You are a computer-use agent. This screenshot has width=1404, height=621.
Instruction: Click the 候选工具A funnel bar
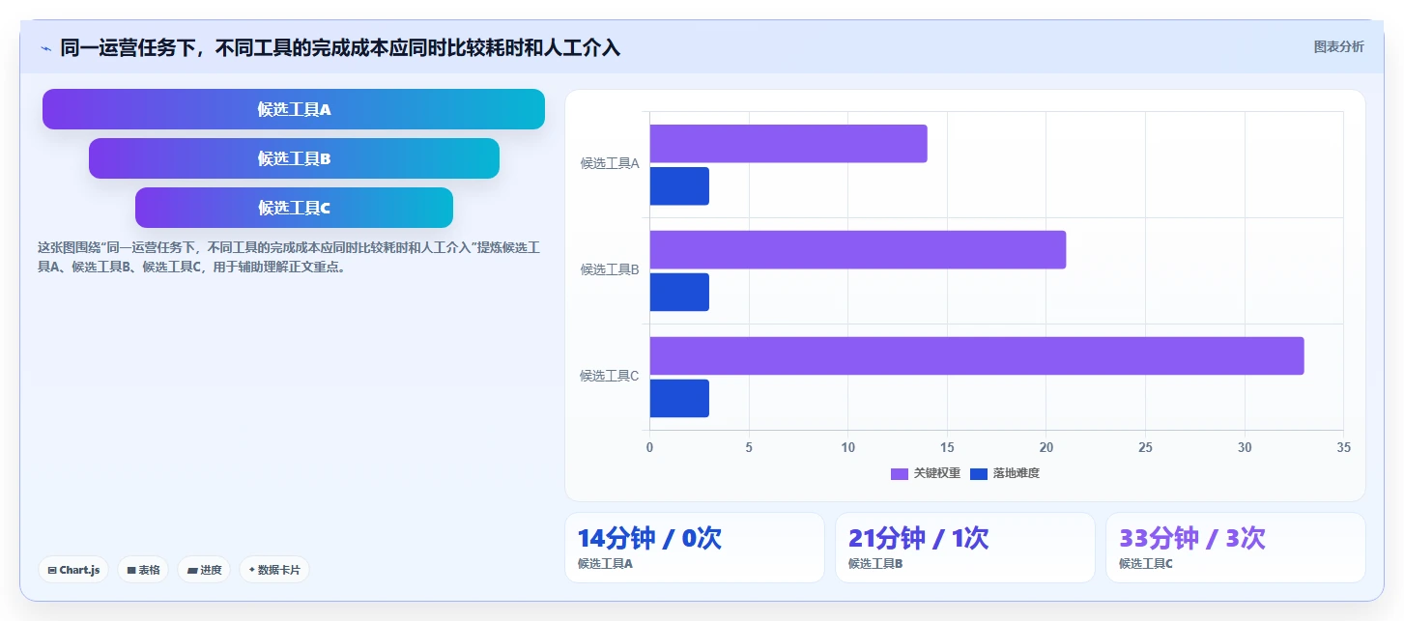coord(294,109)
